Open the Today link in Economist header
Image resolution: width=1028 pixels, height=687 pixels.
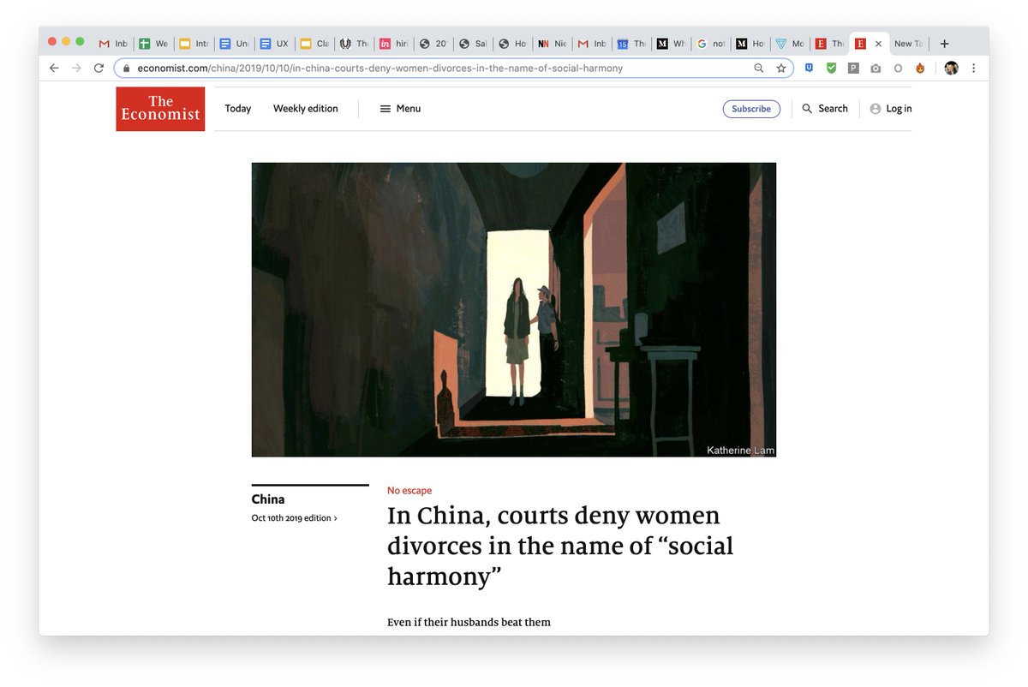tap(238, 109)
